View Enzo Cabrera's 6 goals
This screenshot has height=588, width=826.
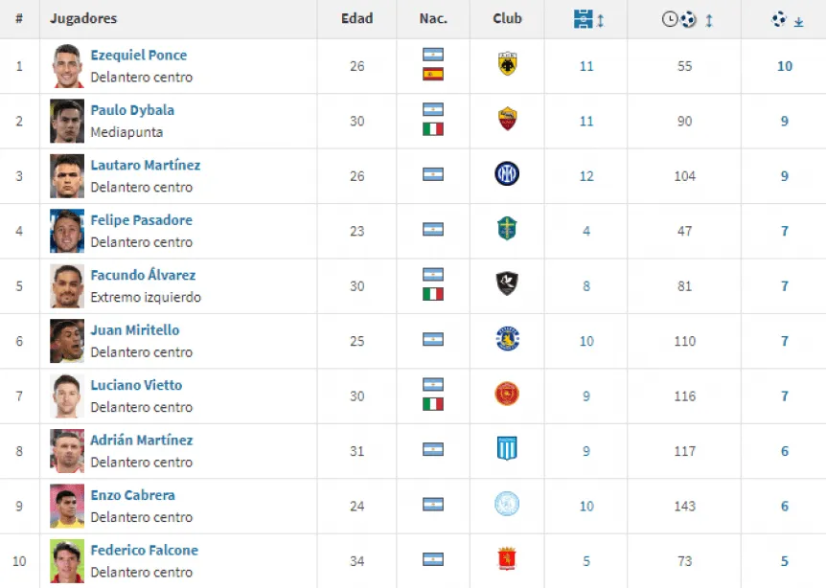785,507
